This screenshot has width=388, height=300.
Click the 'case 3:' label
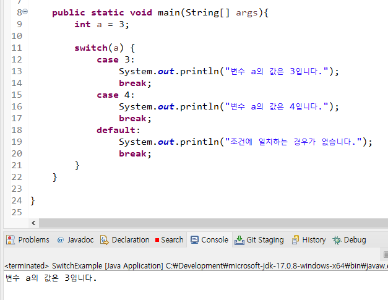[x=116, y=59]
